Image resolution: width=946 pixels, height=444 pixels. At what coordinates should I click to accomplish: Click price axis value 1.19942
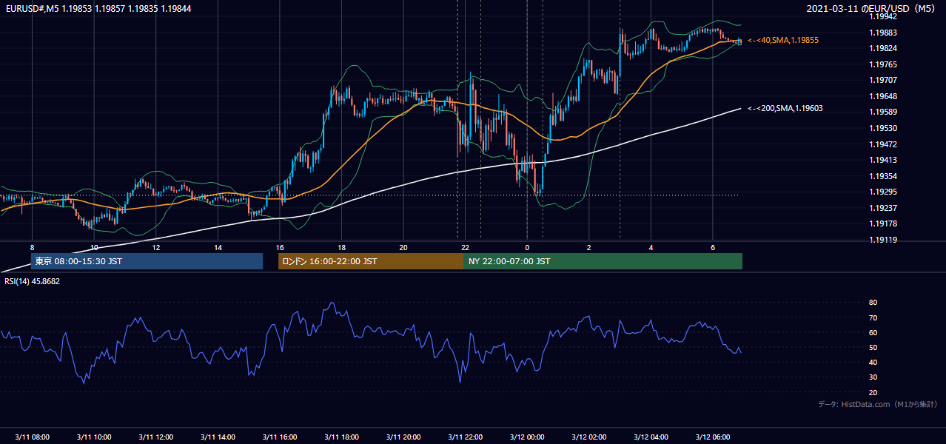tap(883, 16)
